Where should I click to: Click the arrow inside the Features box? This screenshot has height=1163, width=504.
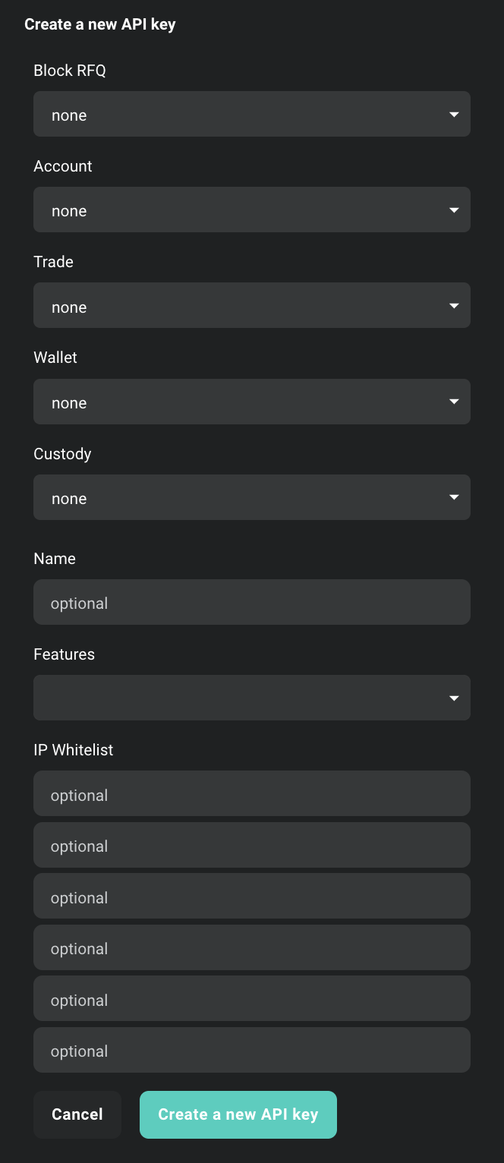pyautogui.click(x=454, y=697)
